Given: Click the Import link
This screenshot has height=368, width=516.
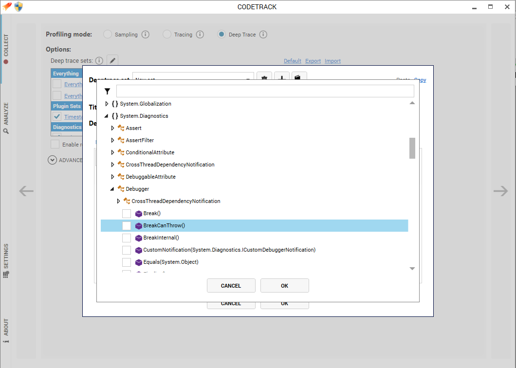Looking at the screenshot, I should 332,61.
